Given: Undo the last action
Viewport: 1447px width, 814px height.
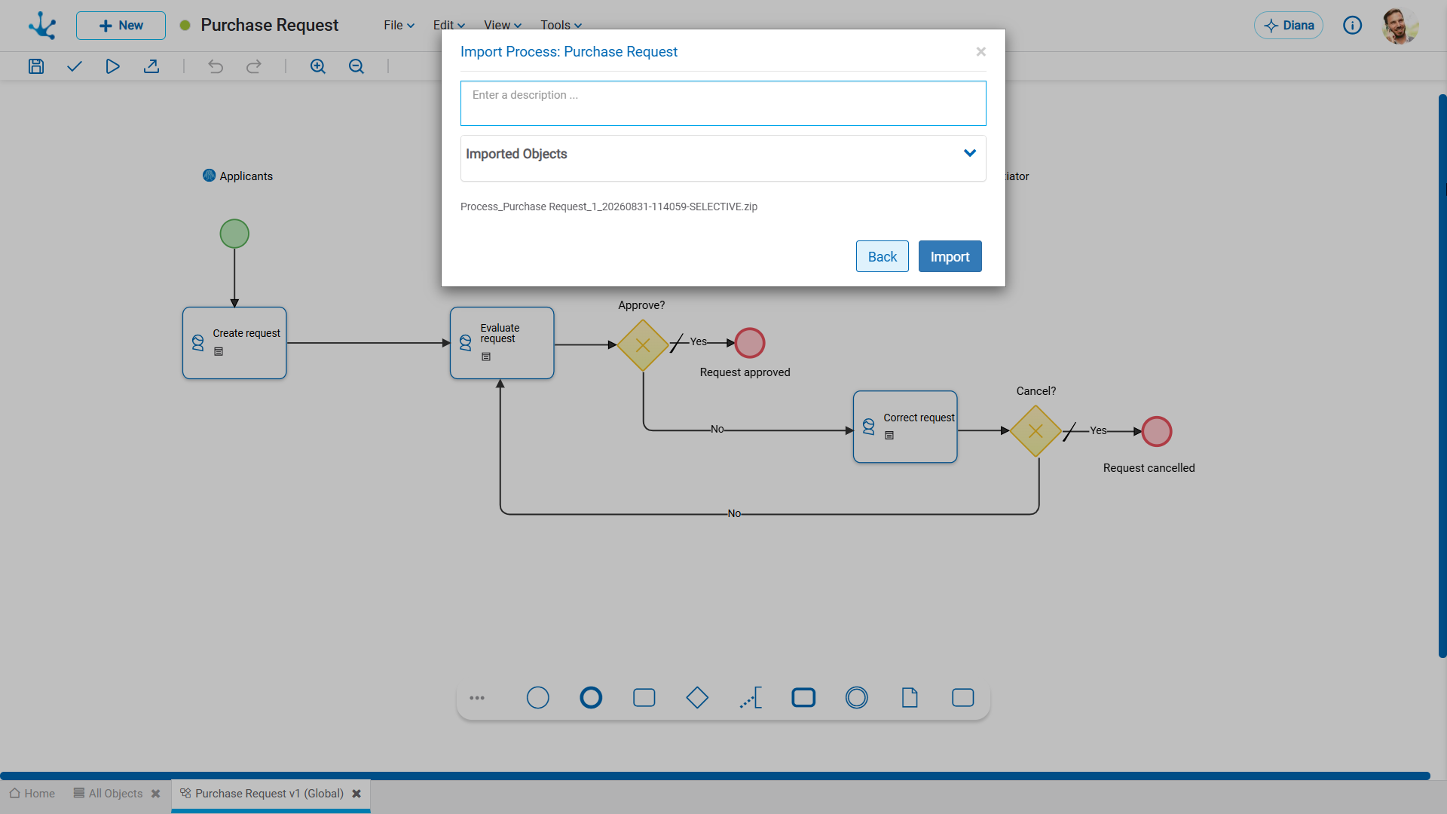Looking at the screenshot, I should click(216, 66).
